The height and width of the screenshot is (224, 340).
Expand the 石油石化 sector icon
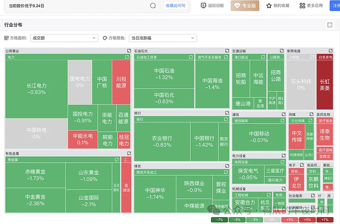[x=227, y=51]
